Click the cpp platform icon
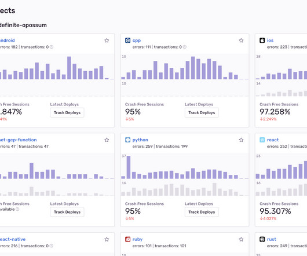 [x=127, y=41]
